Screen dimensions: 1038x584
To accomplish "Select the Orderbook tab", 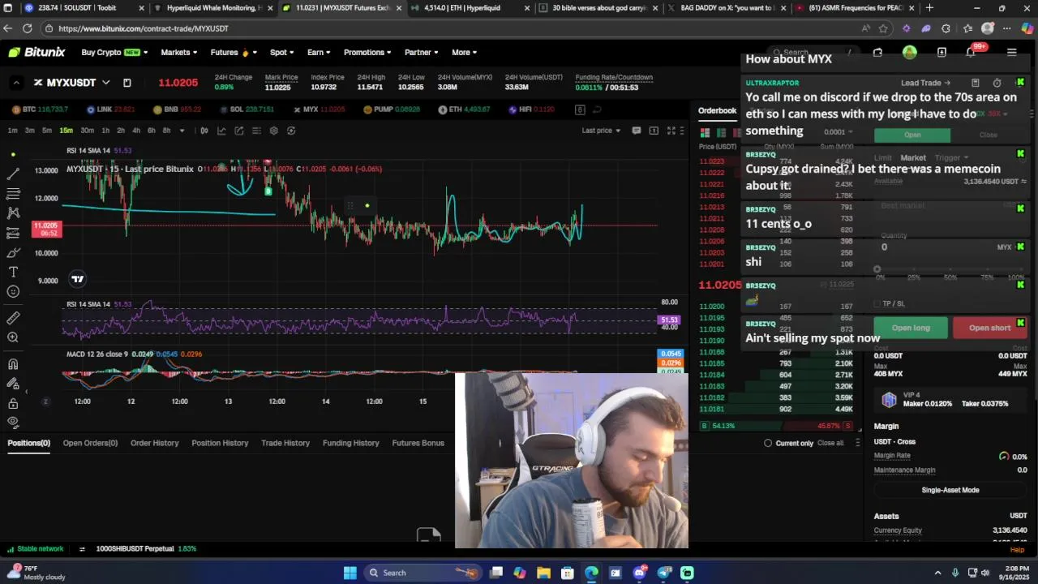I will click(x=717, y=110).
